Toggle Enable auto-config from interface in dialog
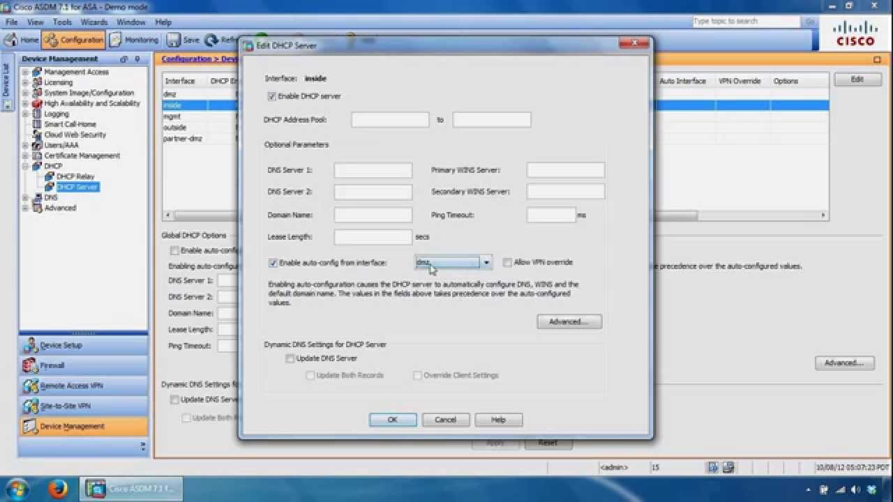The width and height of the screenshot is (893, 502). point(273,263)
